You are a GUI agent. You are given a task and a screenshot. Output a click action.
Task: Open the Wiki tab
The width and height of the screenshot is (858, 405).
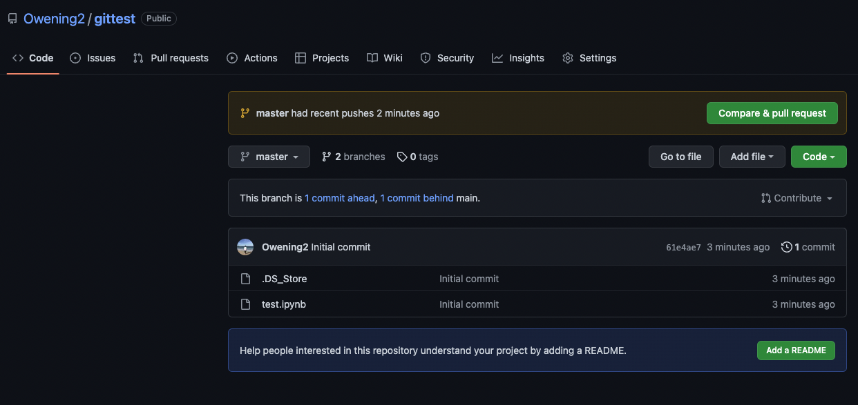pos(385,58)
